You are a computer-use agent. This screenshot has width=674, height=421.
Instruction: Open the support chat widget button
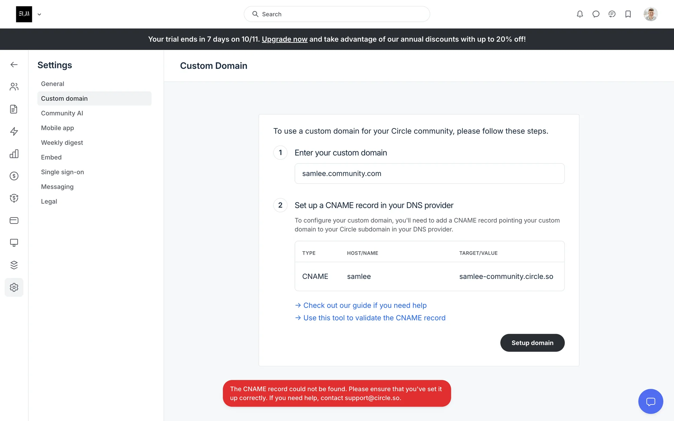(650, 401)
